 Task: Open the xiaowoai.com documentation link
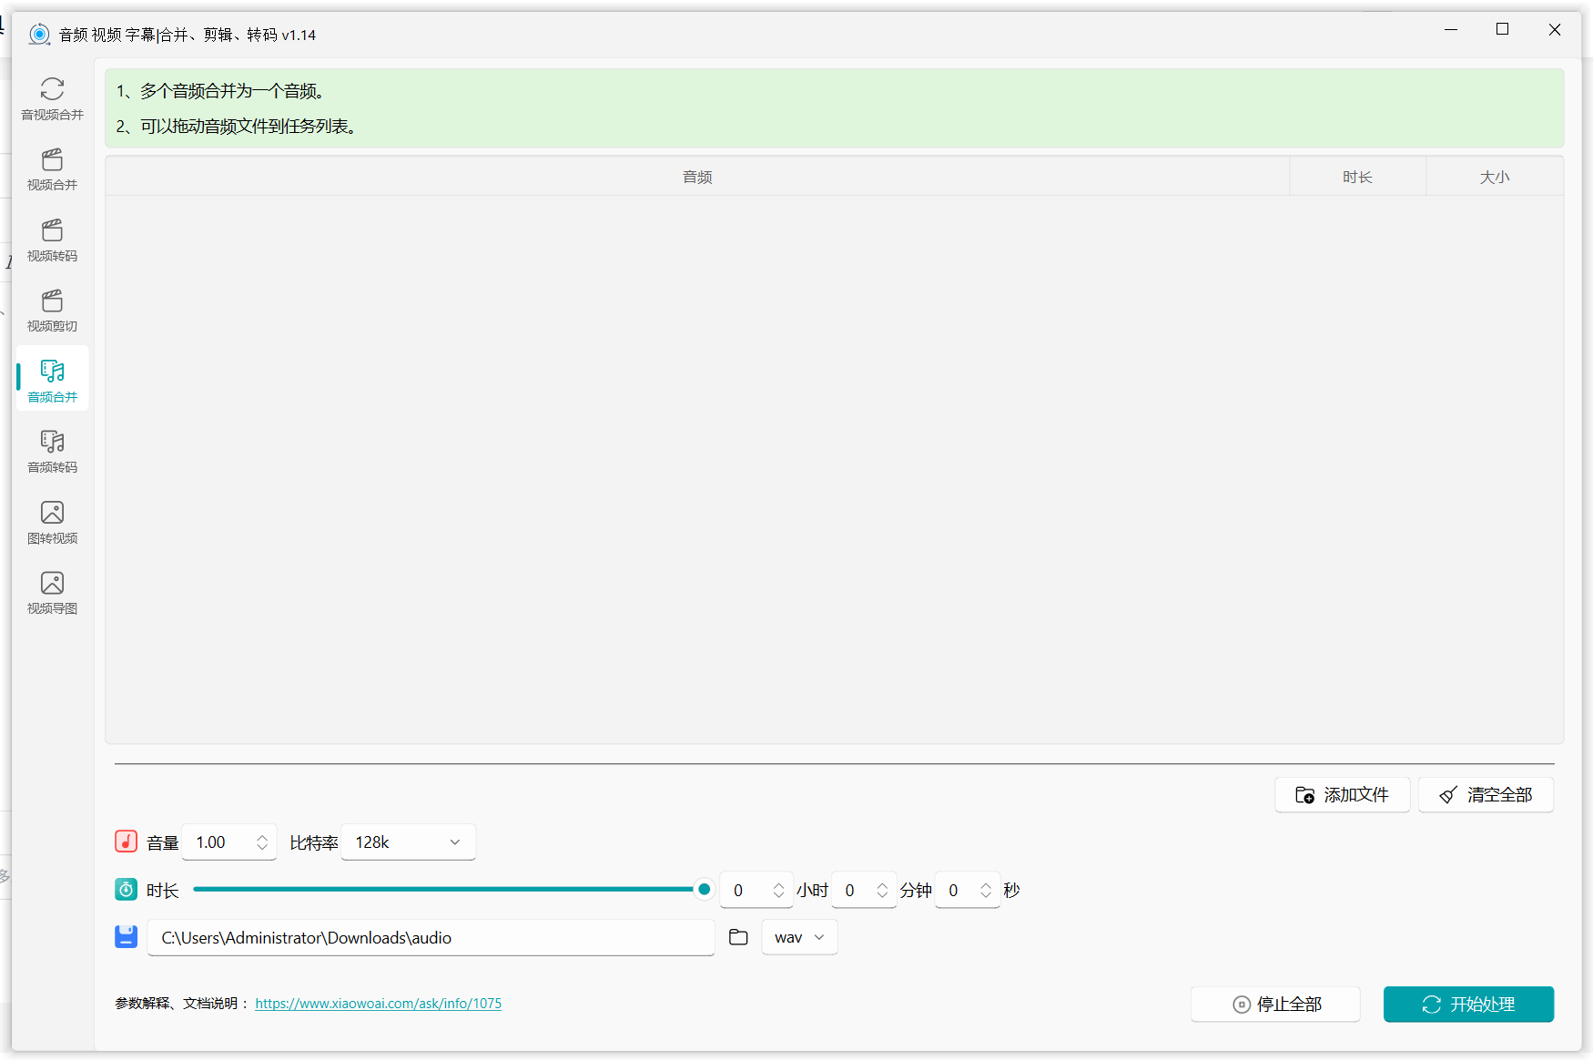378,1004
